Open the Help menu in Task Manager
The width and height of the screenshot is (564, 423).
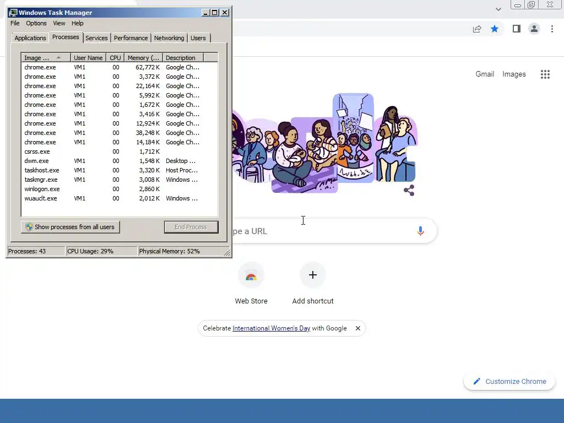coord(77,23)
